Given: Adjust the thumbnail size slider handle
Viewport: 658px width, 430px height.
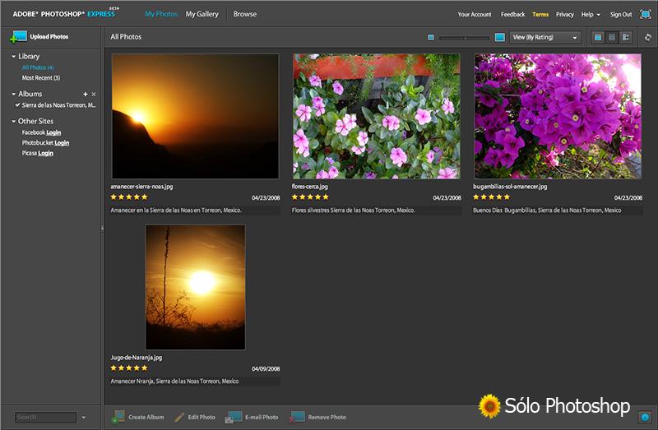Looking at the screenshot, I should tap(465, 38).
